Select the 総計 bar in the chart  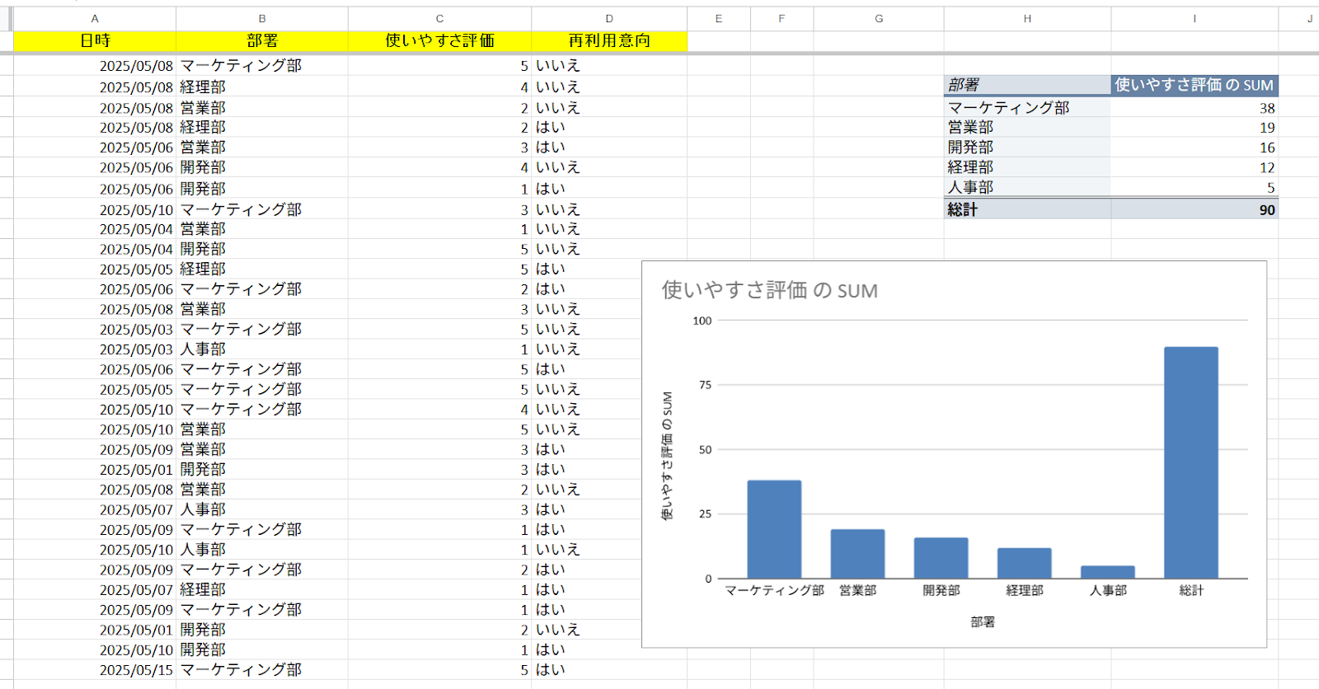click(1190, 462)
